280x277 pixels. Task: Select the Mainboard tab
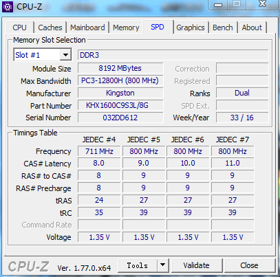click(x=87, y=27)
